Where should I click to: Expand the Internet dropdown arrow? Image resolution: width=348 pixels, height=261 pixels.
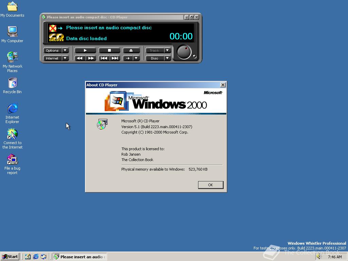point(65,58)
